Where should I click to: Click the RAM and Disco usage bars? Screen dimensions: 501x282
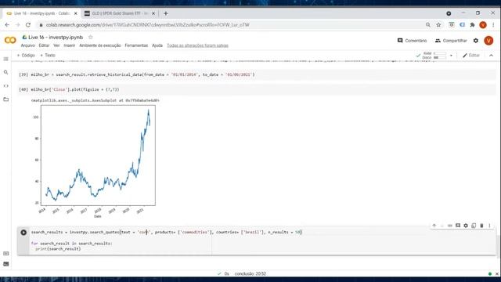(x=434, y=56)
